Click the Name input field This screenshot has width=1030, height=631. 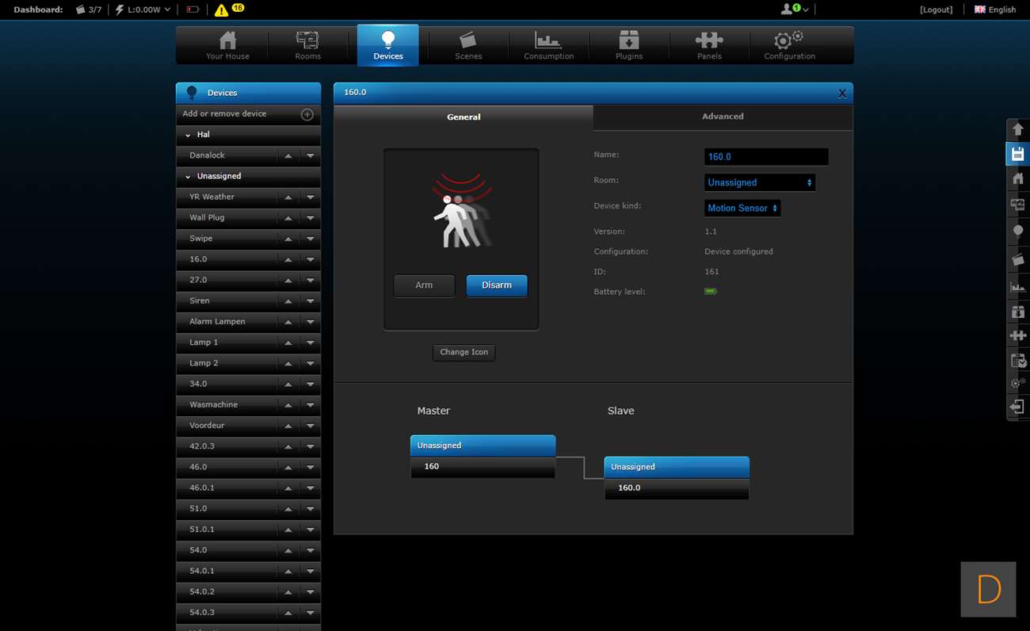click(x=765, y=157)
